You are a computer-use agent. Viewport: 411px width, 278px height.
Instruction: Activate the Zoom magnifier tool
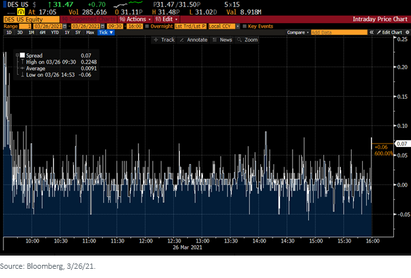tap(248, 40)
